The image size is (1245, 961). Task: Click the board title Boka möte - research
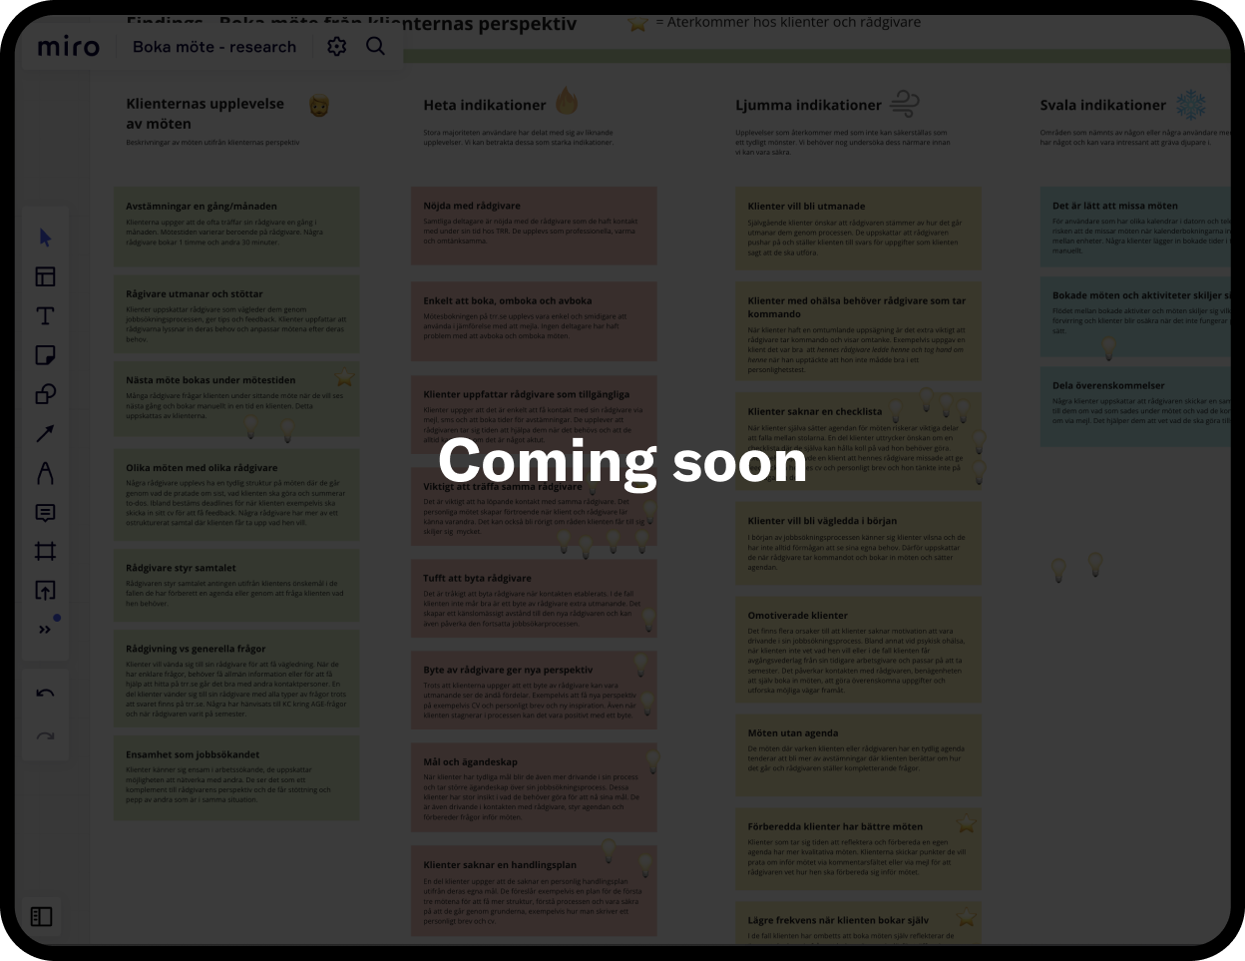(214, 47)
